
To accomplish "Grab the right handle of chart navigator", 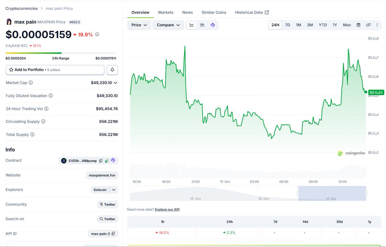I will [x=366, y=193].
